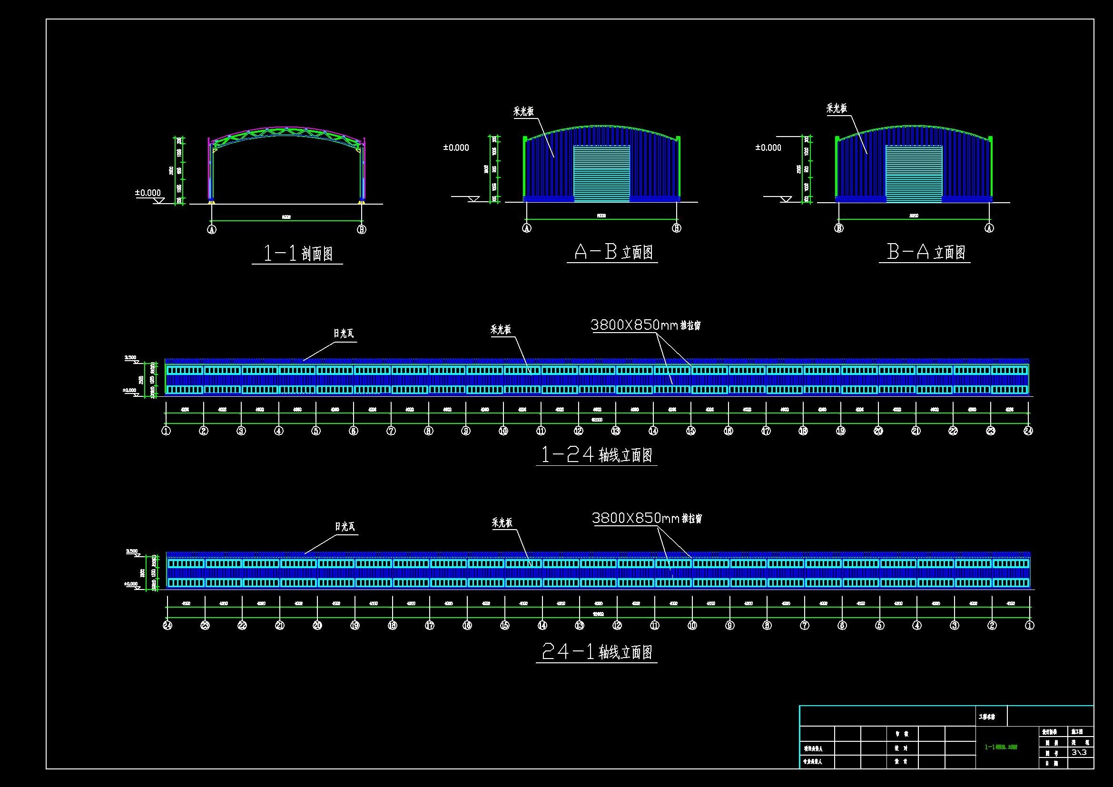Pick the 日光瓦 label of the 1-24 elevation
The height and width of the screenshot is (787, 1113).
pyautogui.click(x=343, y=334)
